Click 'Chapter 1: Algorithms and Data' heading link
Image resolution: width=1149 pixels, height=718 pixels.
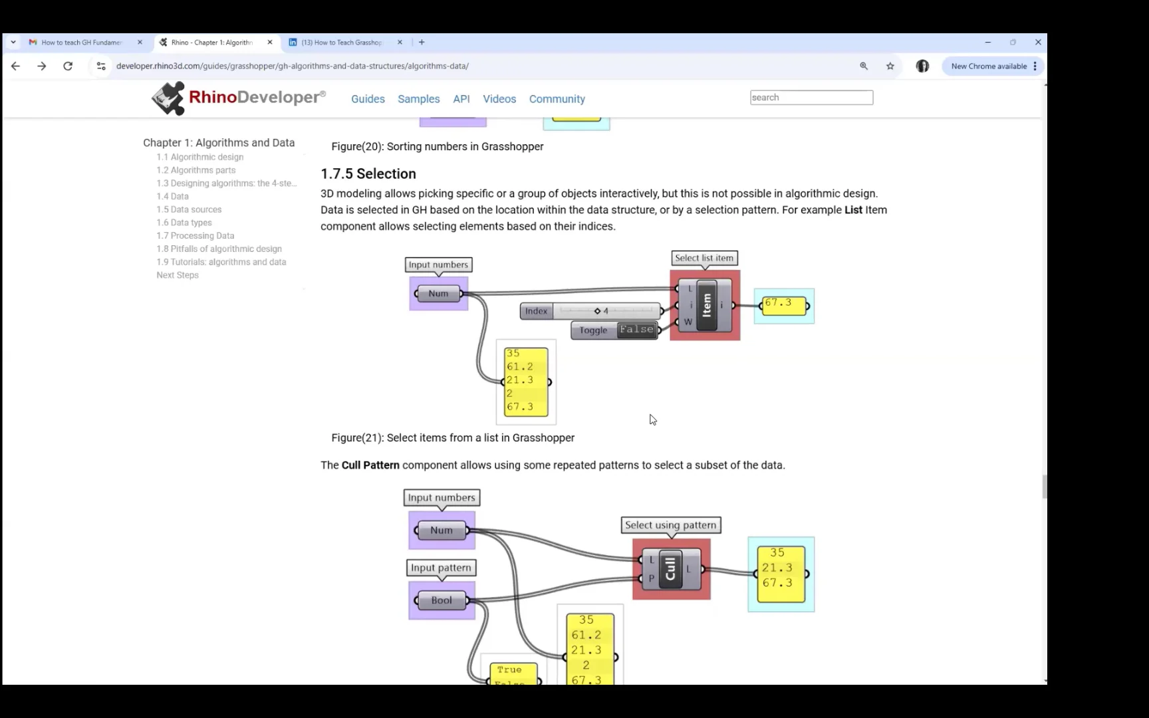coord(219,142)
